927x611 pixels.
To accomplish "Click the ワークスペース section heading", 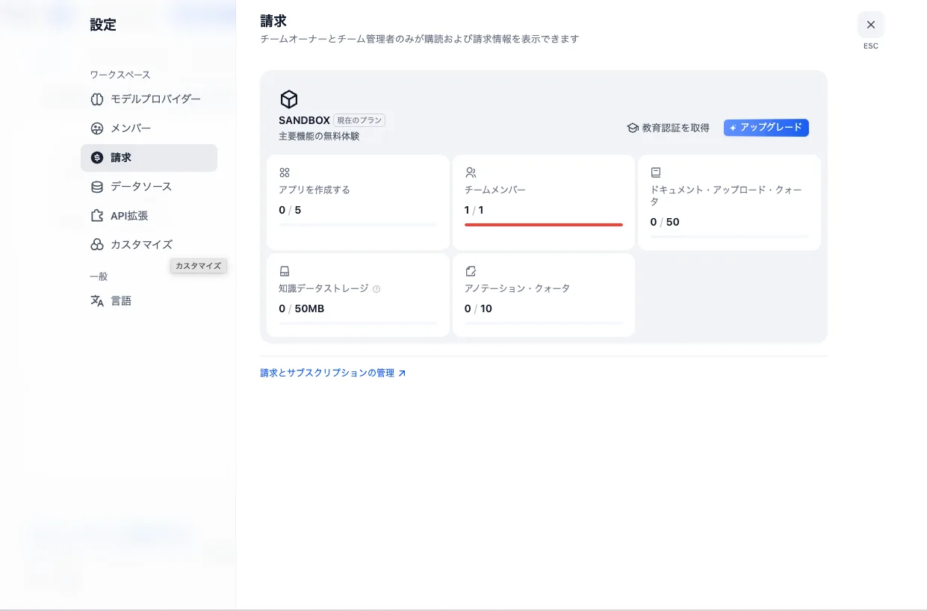I will (120, 75).
